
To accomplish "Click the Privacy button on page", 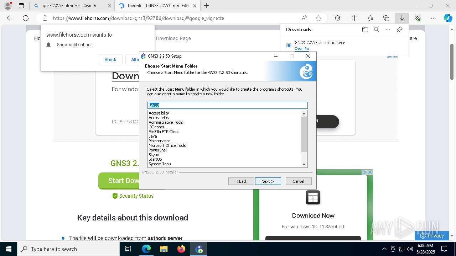I will 432,235.
